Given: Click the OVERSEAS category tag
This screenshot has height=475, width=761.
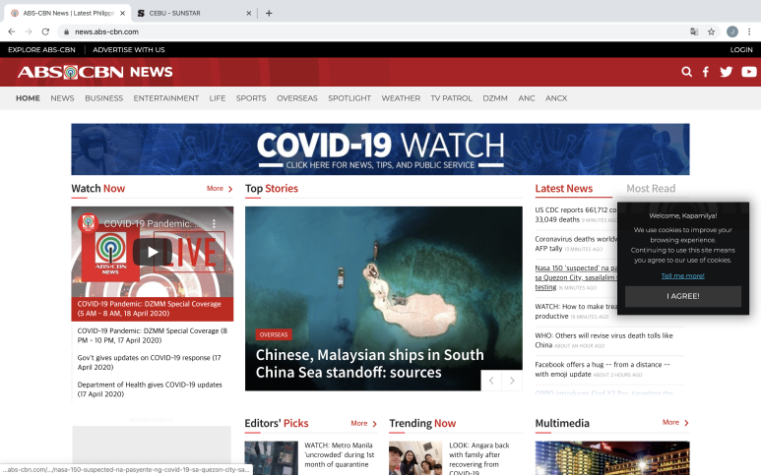Looking at the screenshot, I should pyautogui.click(x=274, y=334).
